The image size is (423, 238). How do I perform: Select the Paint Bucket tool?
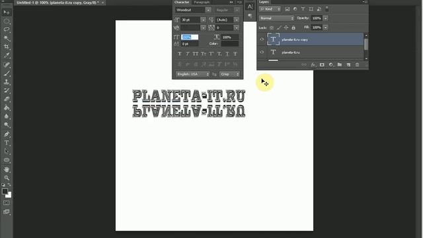tap(7, 108)
